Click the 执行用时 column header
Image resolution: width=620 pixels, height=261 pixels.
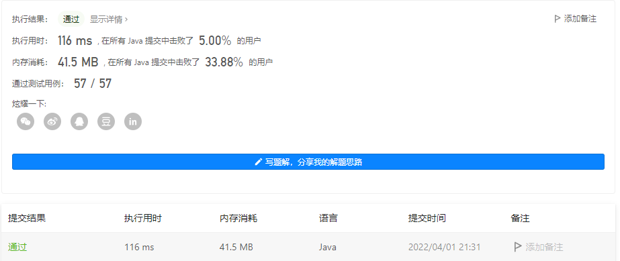(143, 218)
